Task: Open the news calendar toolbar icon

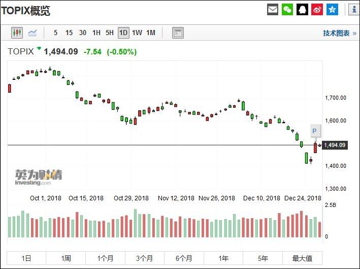Action: [178, 33]
